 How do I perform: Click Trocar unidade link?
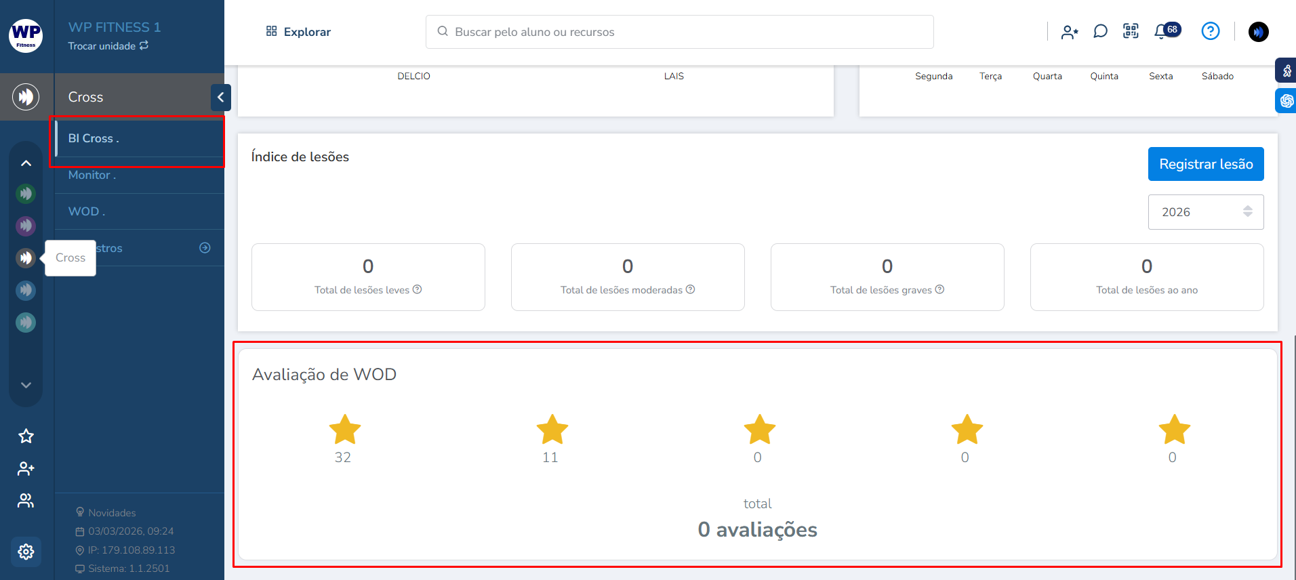[108, 46]
